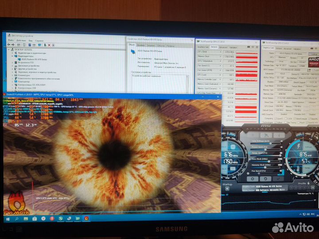Open the Windows Start button

pyautogui.click(x=8, y=219)
